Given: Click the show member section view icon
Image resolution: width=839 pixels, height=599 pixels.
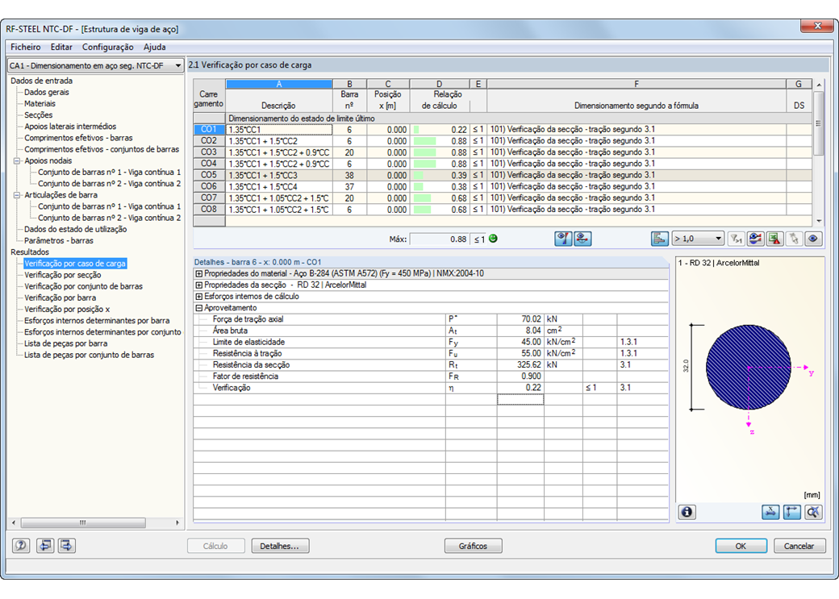Looking at the screenshot, I should click(582, 239).
